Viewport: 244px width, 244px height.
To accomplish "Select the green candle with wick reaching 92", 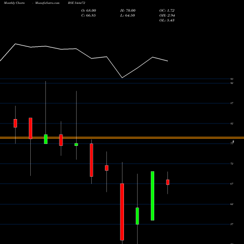I will (46, 139).
